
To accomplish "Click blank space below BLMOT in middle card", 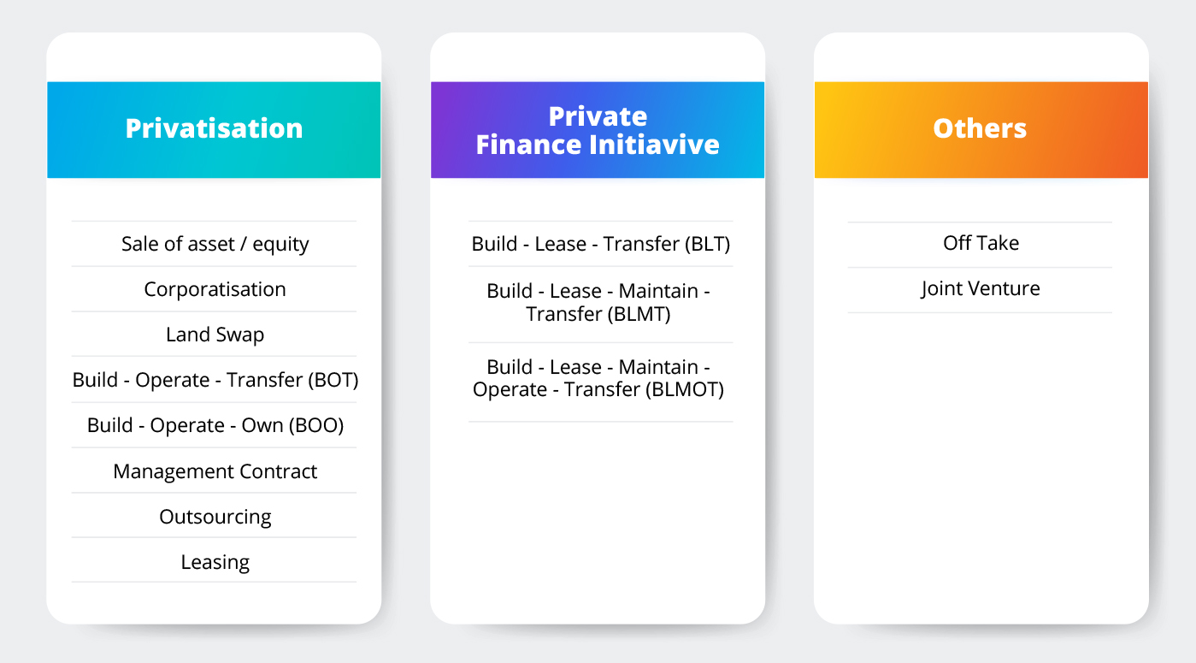I will (598, 522).
